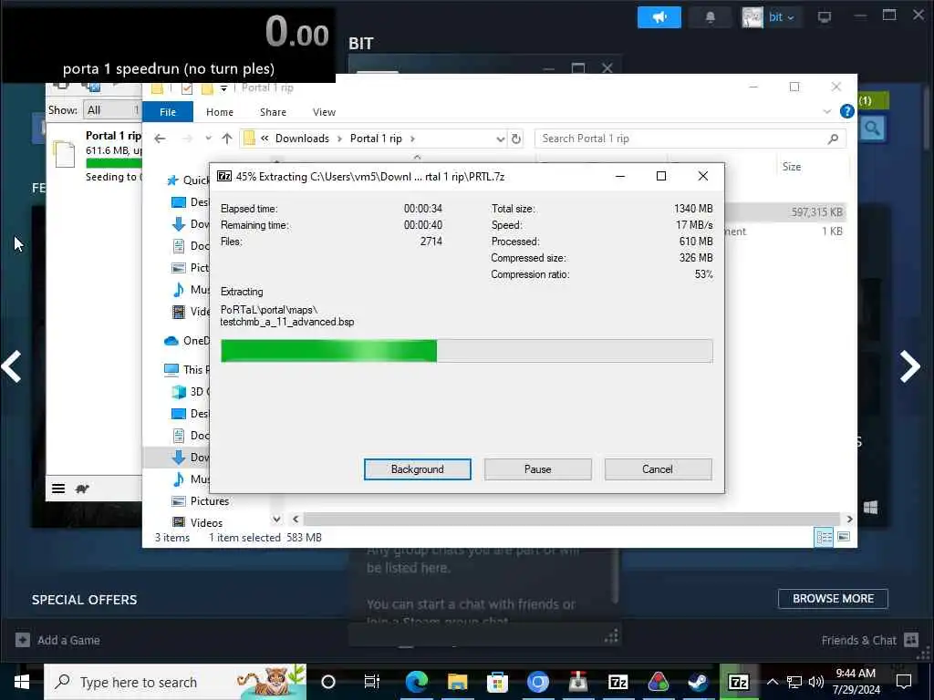Click Add a Game in Steam
The height and width of the screenshot is (700, 934).
(x=57, y=641)
